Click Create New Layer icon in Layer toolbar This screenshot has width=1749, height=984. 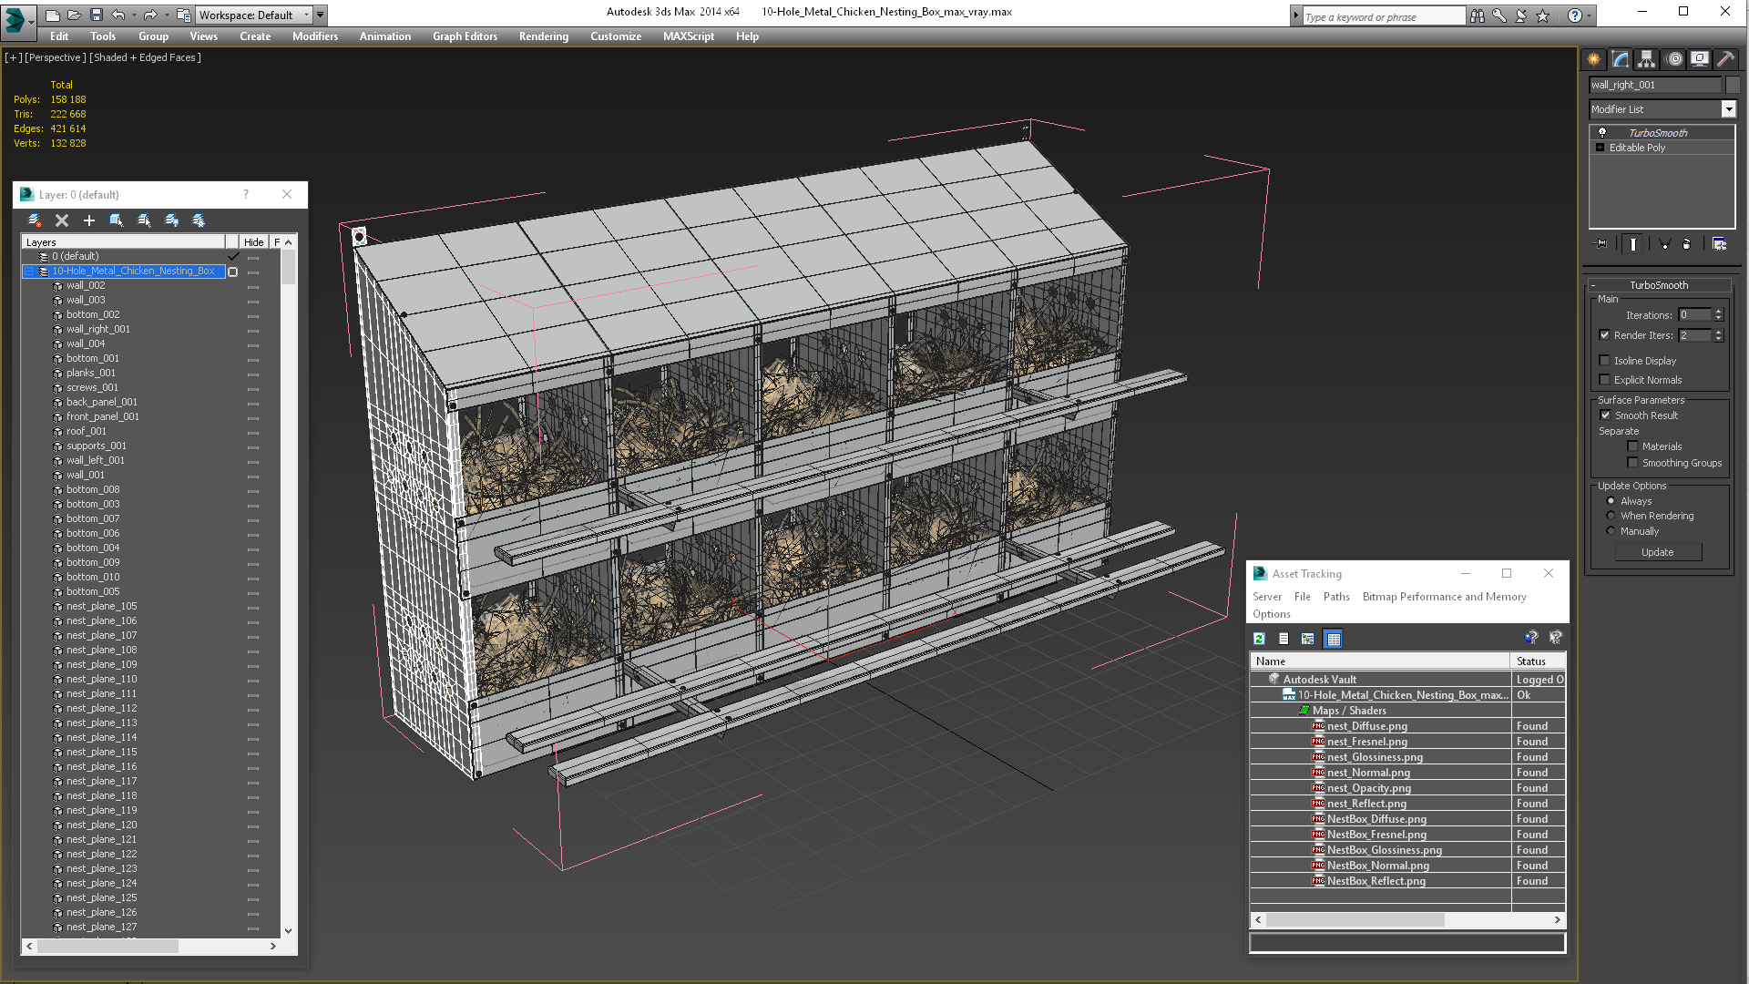35,220
